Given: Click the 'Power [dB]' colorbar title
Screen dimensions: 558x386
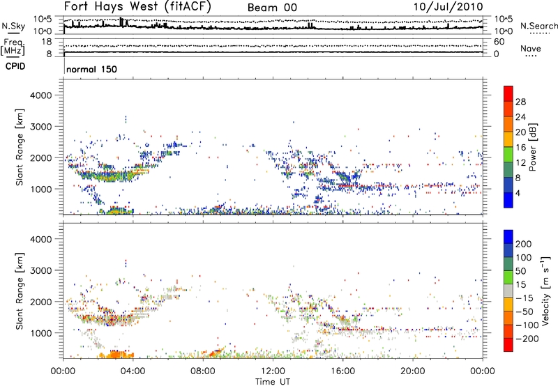Looking at the screenshot, I should [533, 147].
